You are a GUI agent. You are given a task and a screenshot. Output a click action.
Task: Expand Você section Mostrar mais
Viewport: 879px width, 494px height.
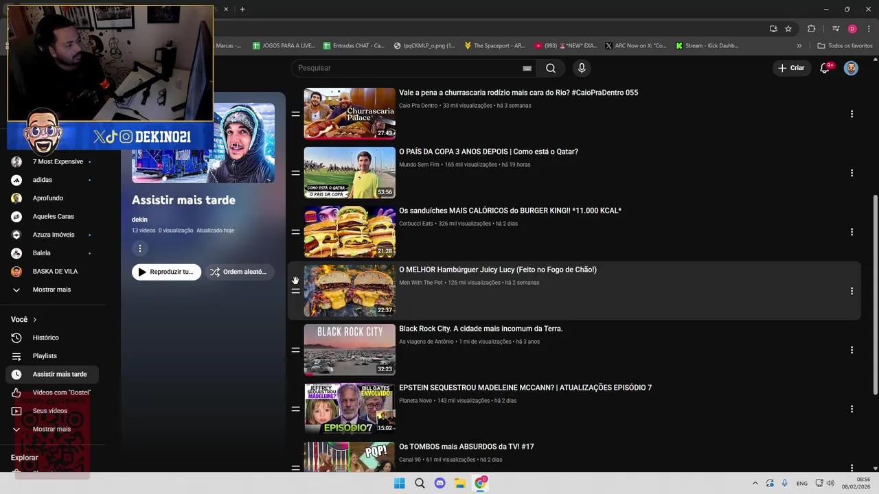[52, 429]
